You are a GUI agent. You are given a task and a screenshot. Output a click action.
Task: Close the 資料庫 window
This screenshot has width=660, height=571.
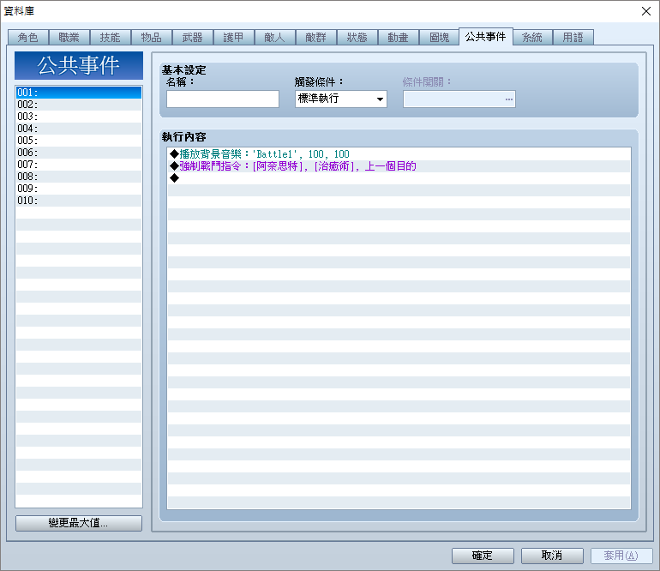tap(646, 11)
